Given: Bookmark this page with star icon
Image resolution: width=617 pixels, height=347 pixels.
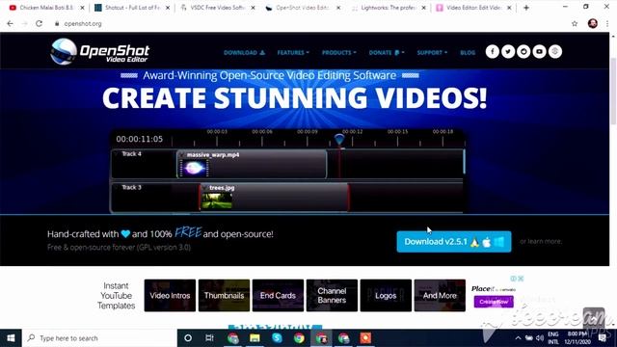Looking at the screenshot, I should [x=575, y=23].
